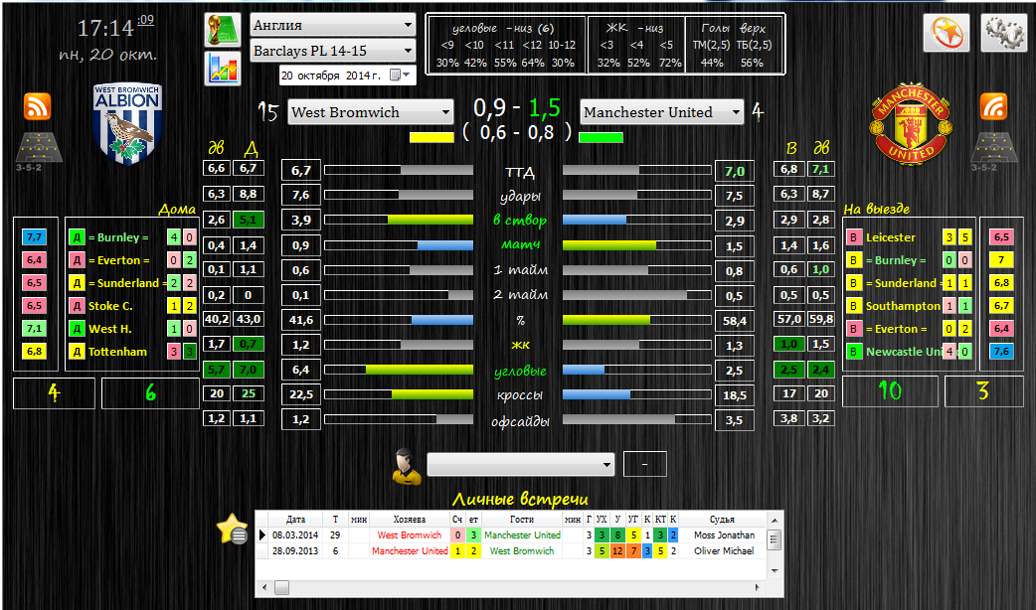Open the empty referee selection dropdown
This screenshot has height=610, width=1036.
pyautogui.click(x=521, y=464)
